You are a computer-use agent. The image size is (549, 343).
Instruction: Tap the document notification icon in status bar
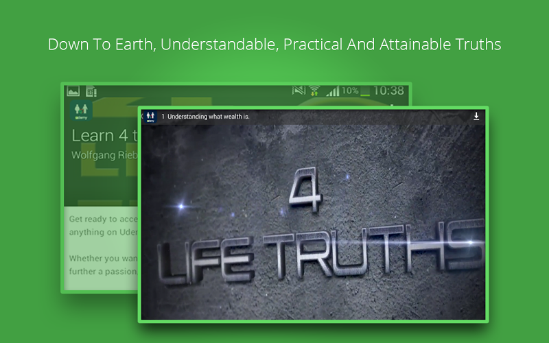91,91
